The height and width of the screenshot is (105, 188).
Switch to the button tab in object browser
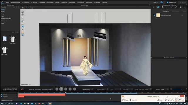point(162,7)
